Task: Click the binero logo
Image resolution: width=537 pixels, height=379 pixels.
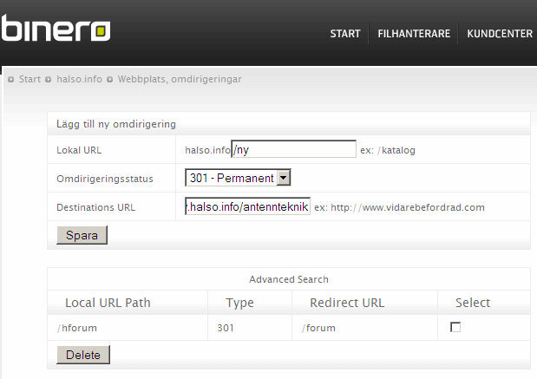Action: coord(56,28)
